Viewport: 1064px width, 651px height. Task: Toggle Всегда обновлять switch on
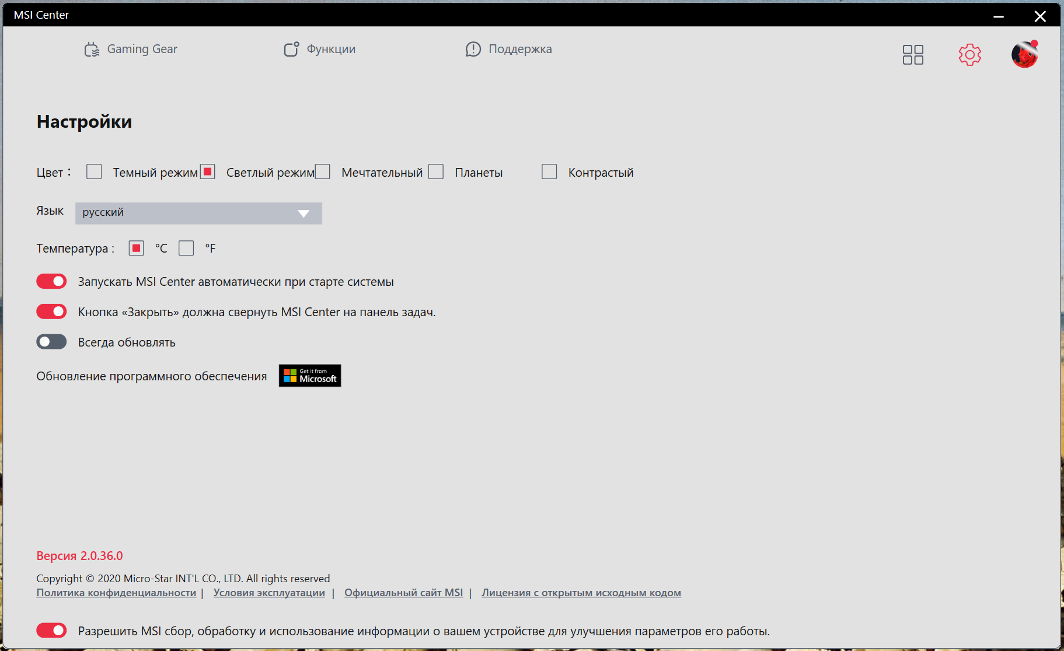[x=51, y=342]
